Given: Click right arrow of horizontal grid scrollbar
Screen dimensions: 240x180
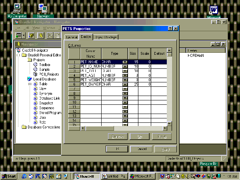Looking at the screenshot, I should [x=165, y=128].
